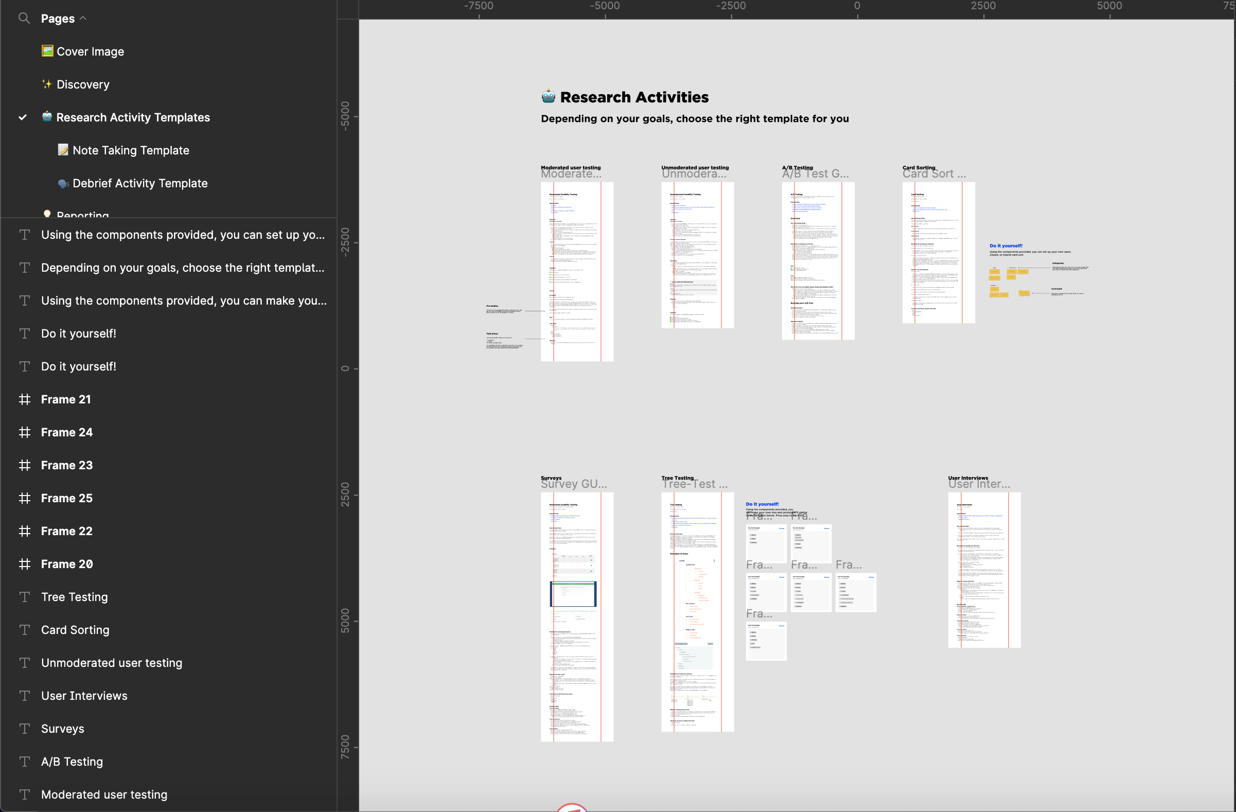This screenshot has height=812, width=1236.
Task: Click the Frame 21 frame icon
Action: (24, 399)
